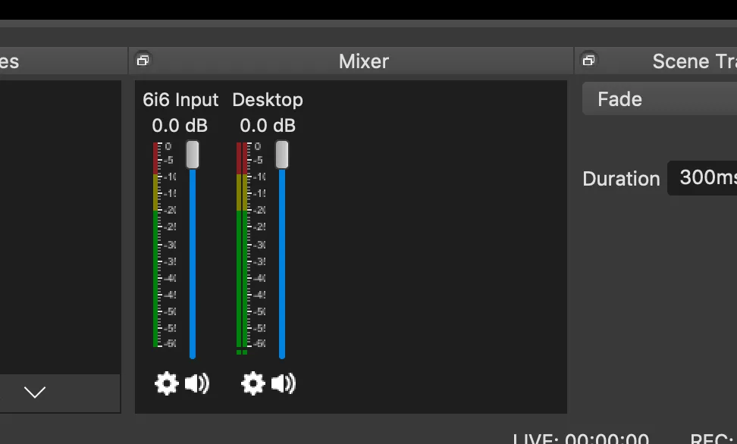The width and height of the screenshot is (737, 444).
Task: Select the Mixer panel title bar
Action: 363,61
